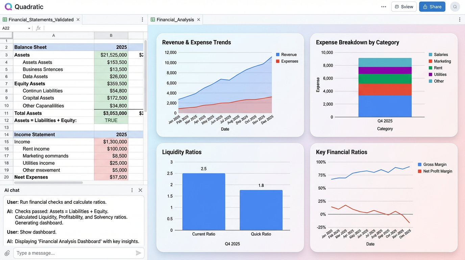Close the Financial_Statements_Validated tab

[x=78, y=20]
